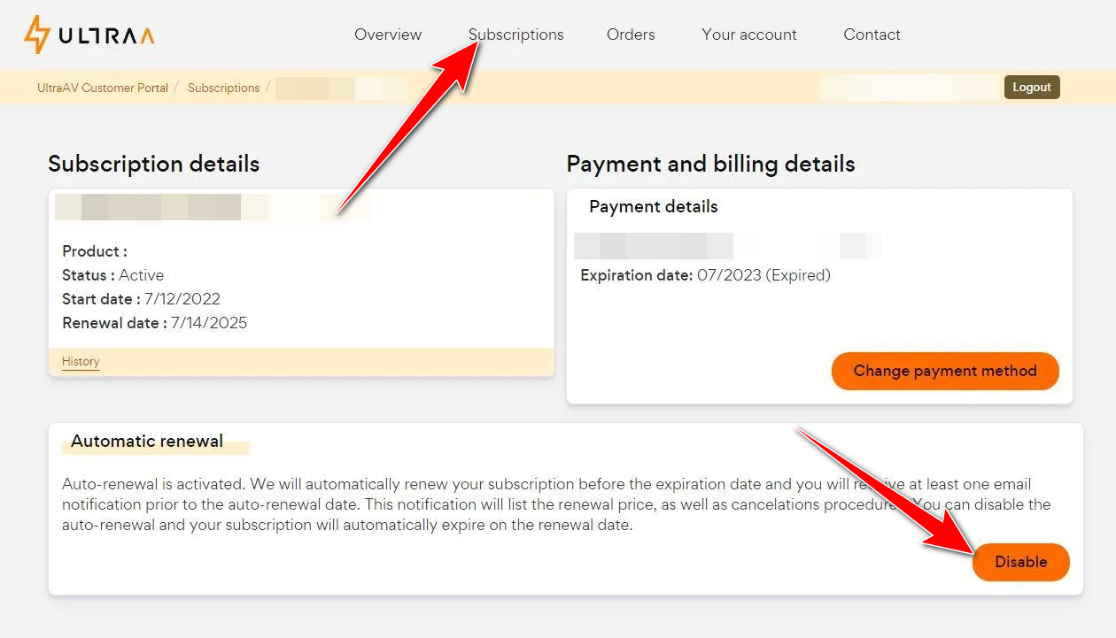Click the UltraAV lightning bolt logo

pyautogui.click(x=37, y=35)
